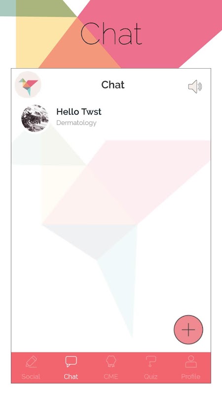Switch to the CME tab label

click(x=111, y=377)
